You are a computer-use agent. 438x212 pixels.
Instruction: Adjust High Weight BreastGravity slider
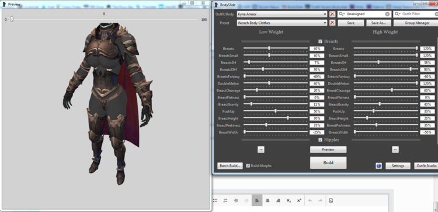[x=380, y=104]
